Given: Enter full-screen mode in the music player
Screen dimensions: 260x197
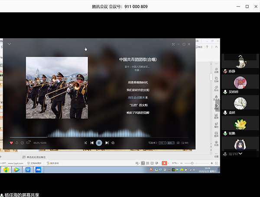Looking at the screenshot, I should point(173,44).
